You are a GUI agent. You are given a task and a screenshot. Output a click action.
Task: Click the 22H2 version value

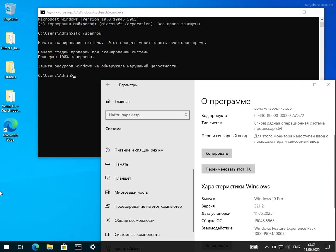point(259,206)
